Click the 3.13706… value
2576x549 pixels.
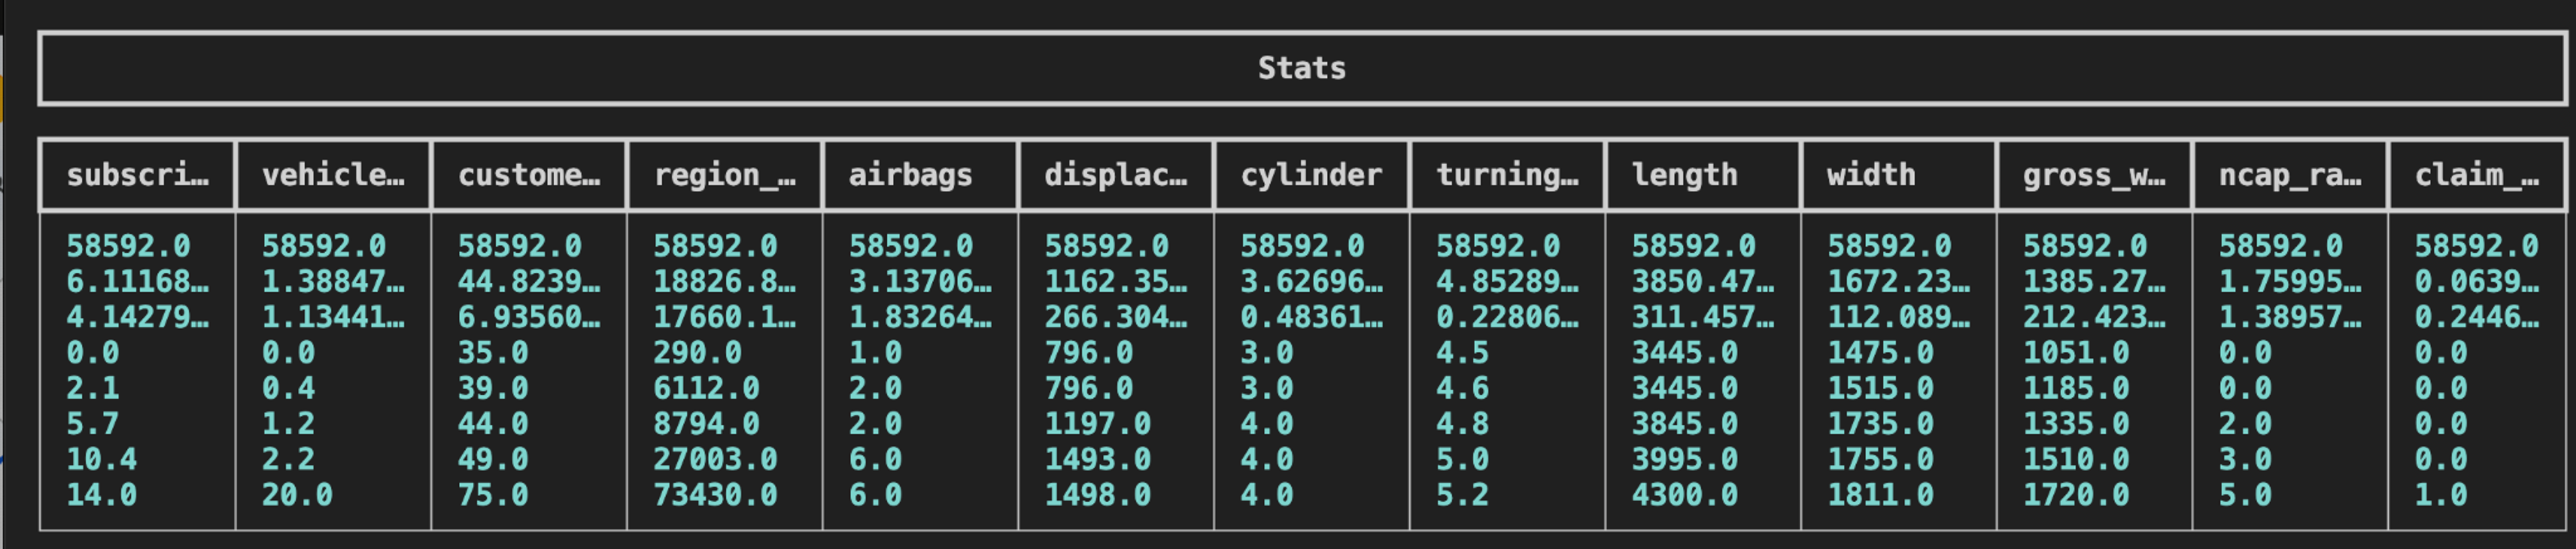point(920,282)
